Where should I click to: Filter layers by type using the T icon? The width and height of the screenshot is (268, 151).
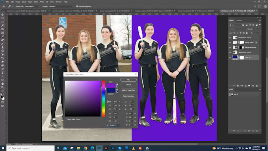point(250,25)
